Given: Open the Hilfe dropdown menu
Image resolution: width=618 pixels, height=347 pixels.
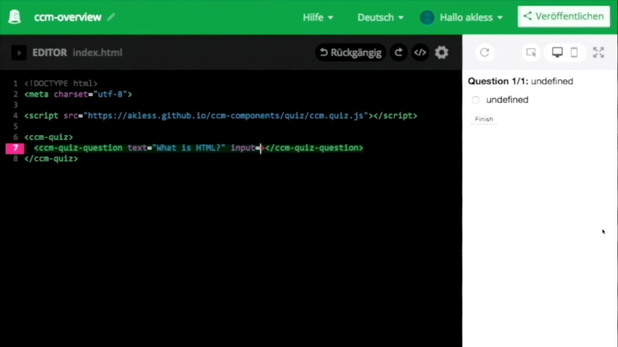Looking at the screenshot, I should tap(318, 17).
